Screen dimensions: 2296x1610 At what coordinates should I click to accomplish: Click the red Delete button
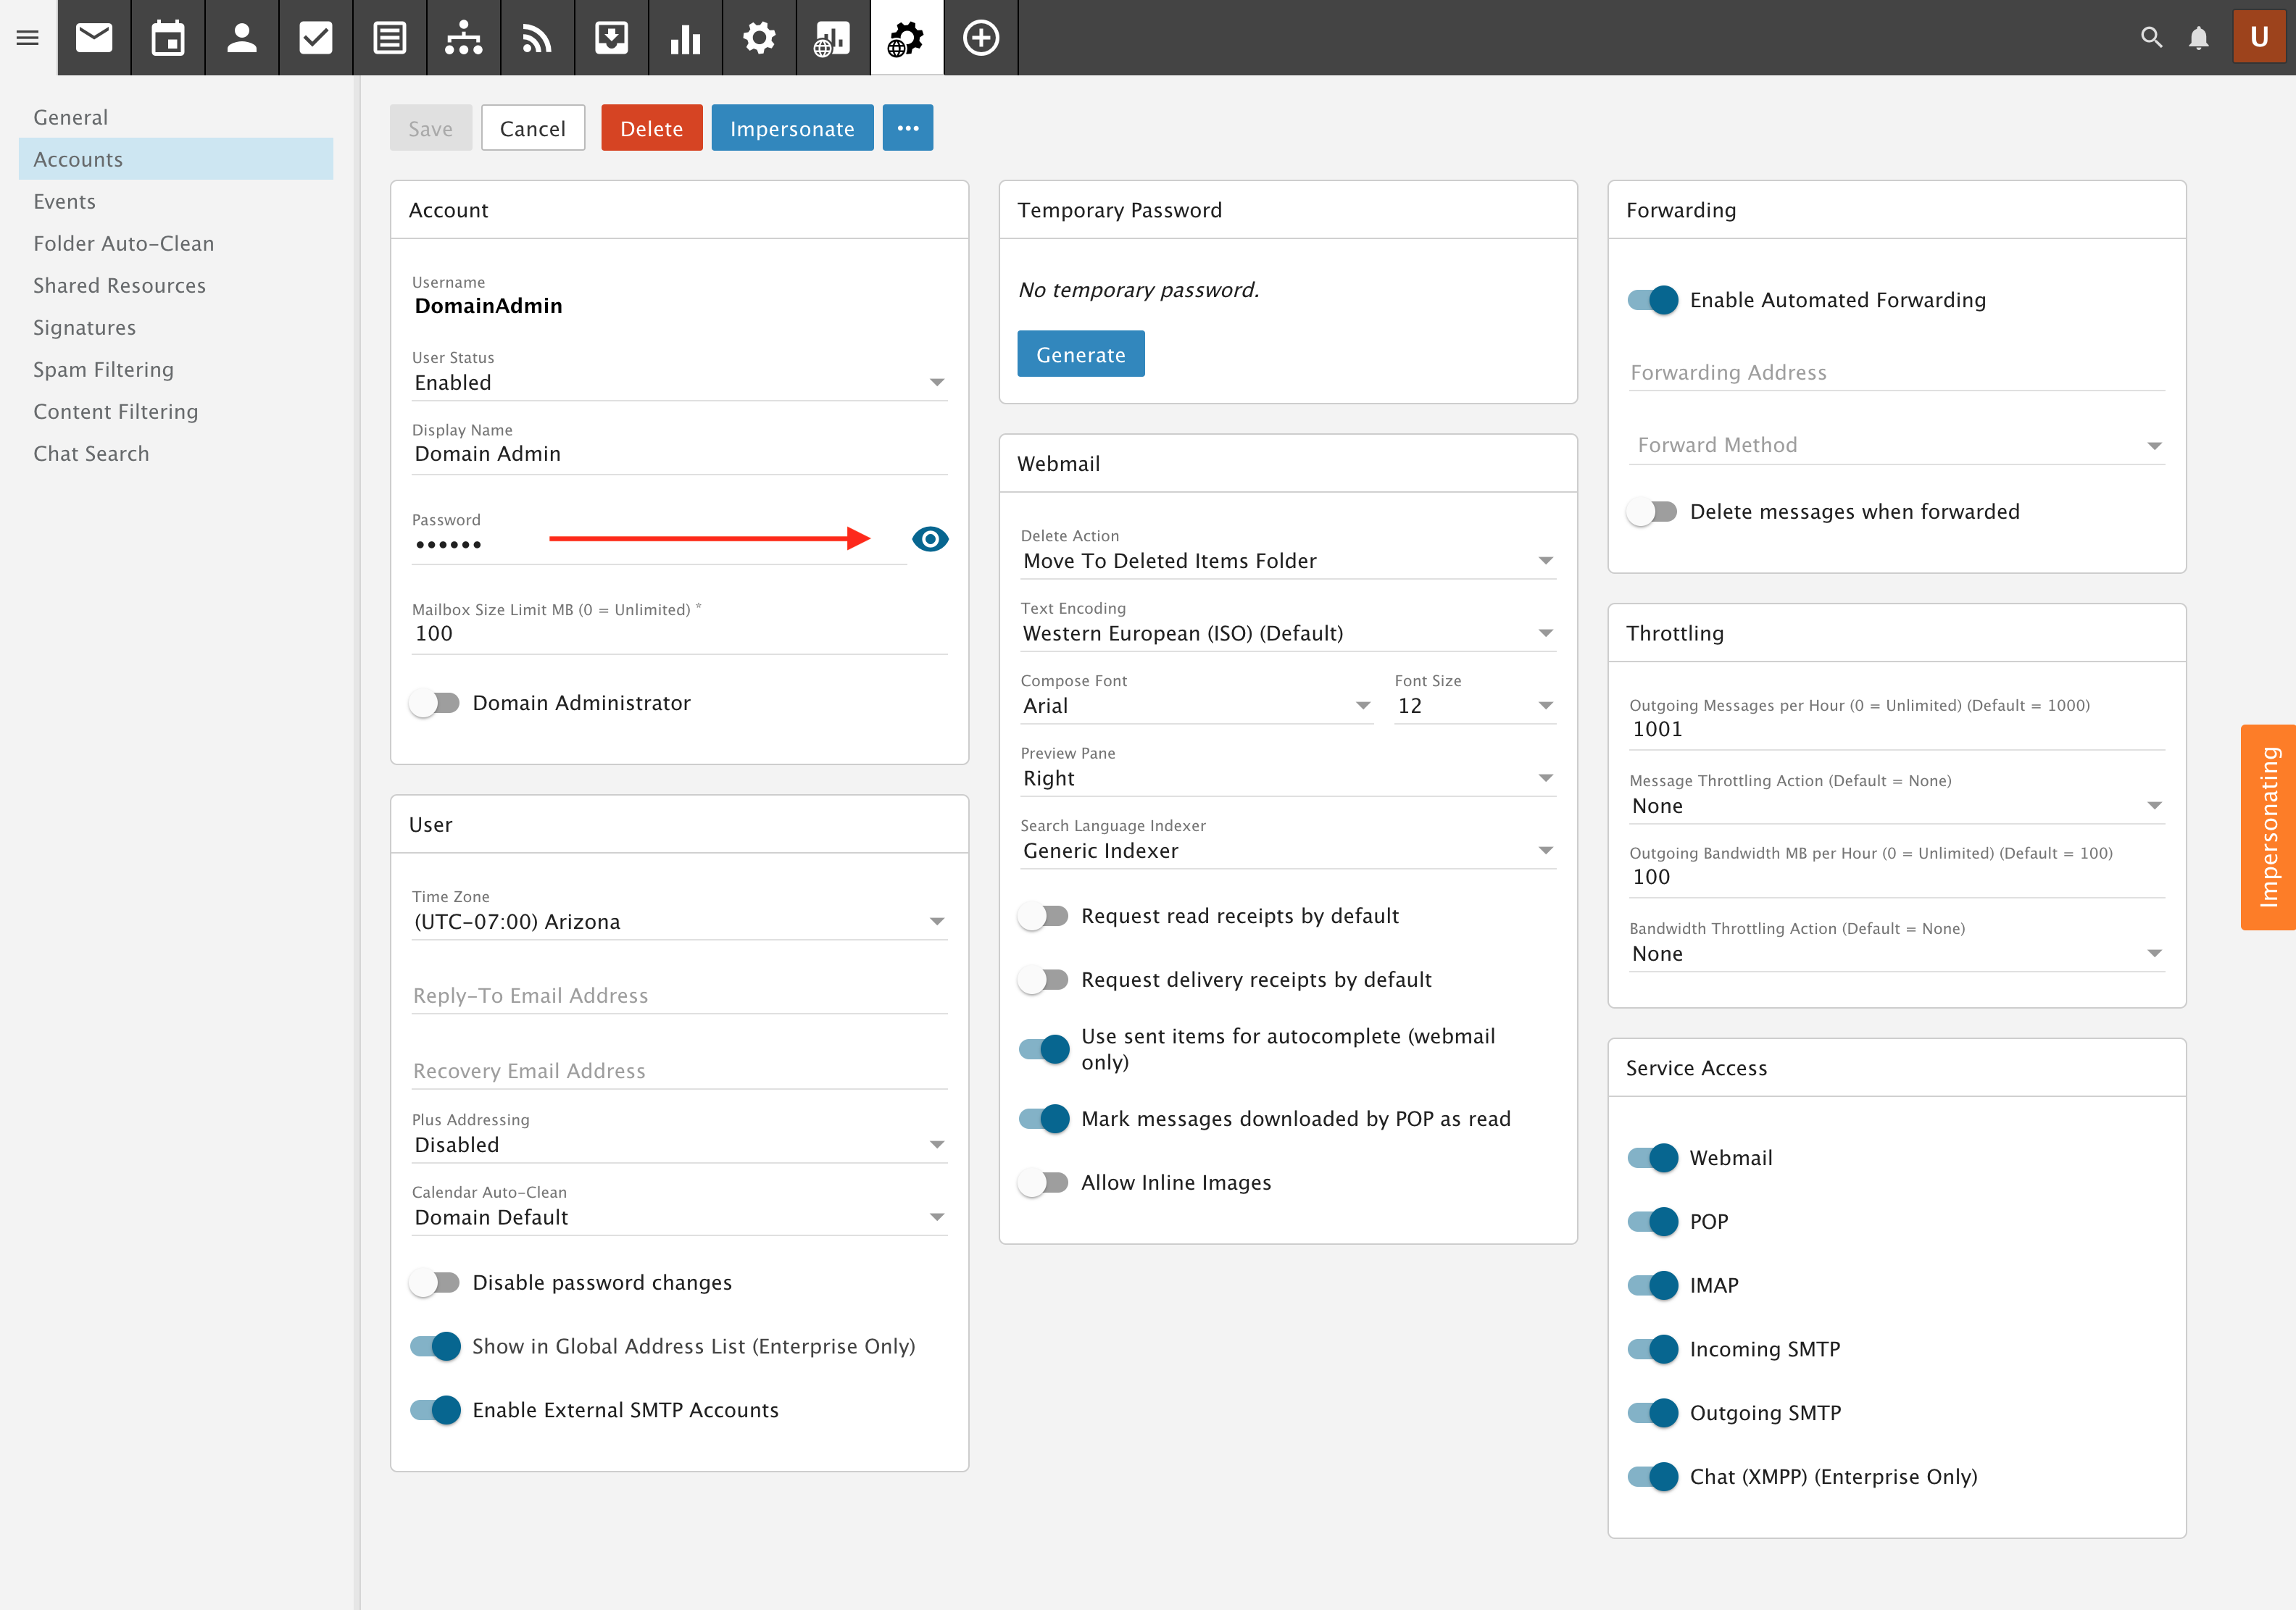tap(651, 128)
